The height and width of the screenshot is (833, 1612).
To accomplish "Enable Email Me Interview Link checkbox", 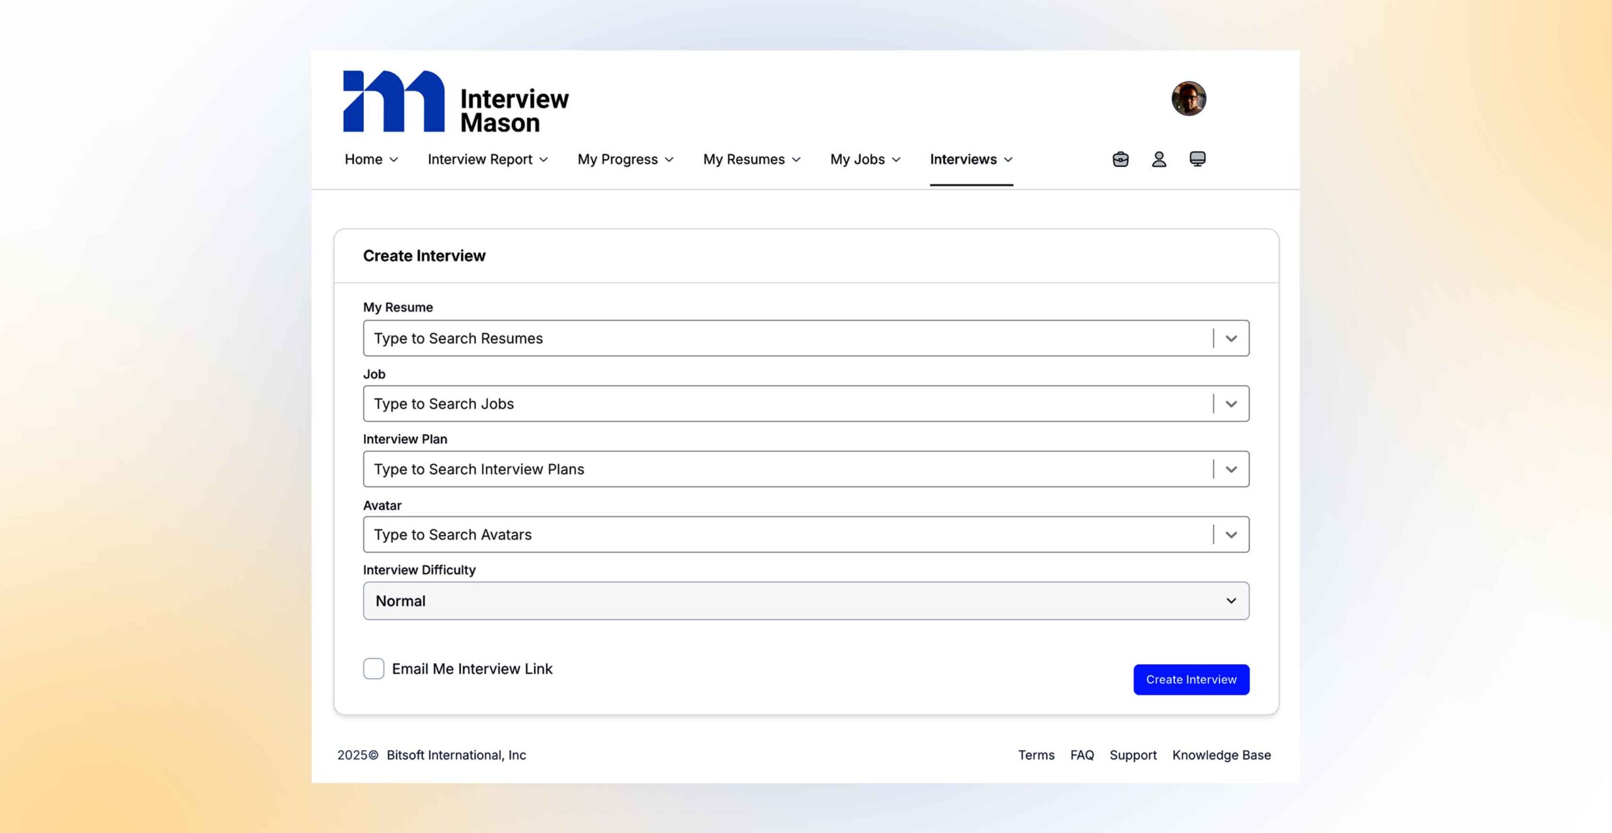I will (x=373, y=669).
